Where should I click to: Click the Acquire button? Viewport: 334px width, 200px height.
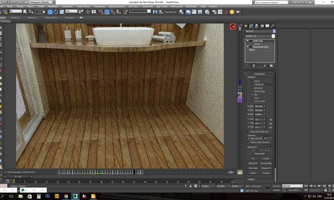point(266,173)
